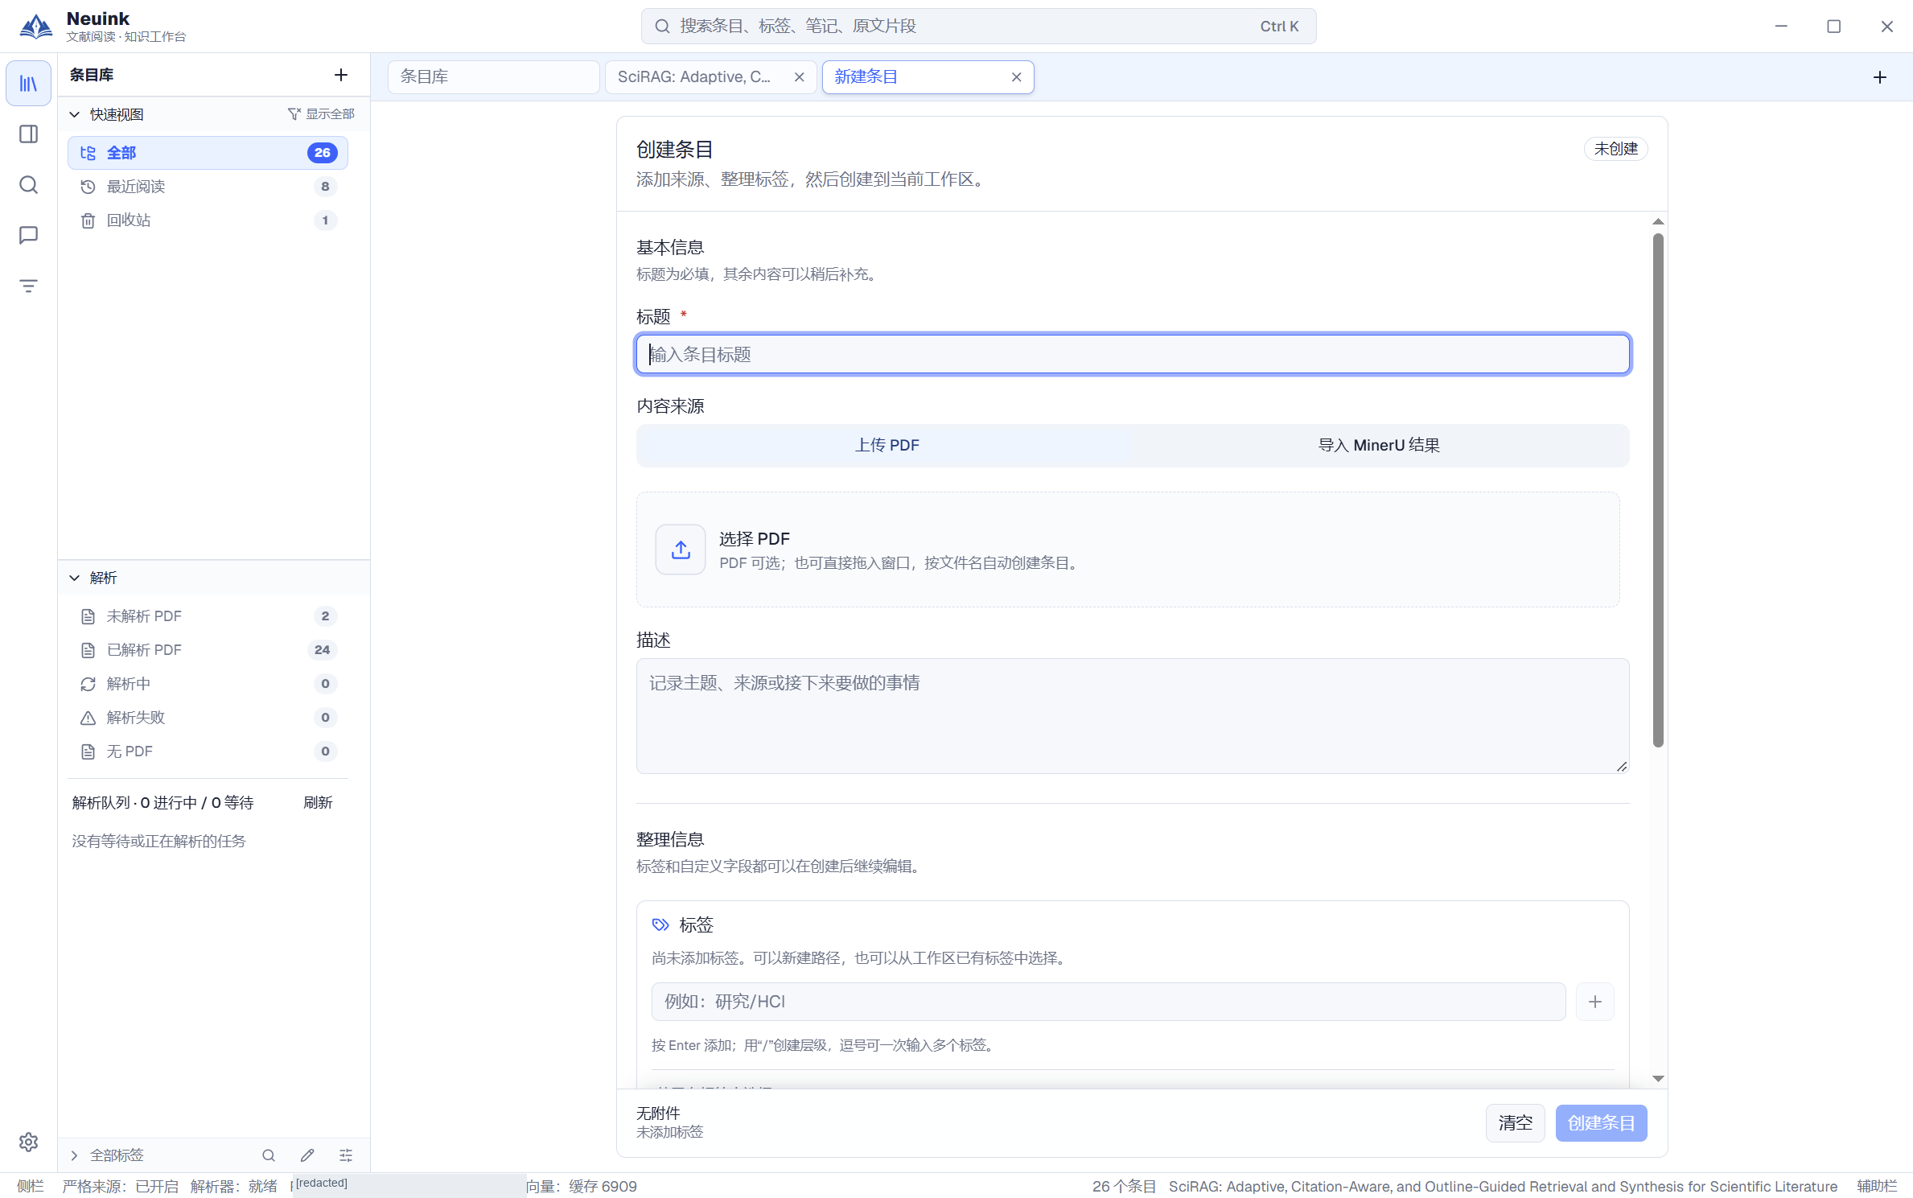Open the chat icon in the left rail

(28, 235)
